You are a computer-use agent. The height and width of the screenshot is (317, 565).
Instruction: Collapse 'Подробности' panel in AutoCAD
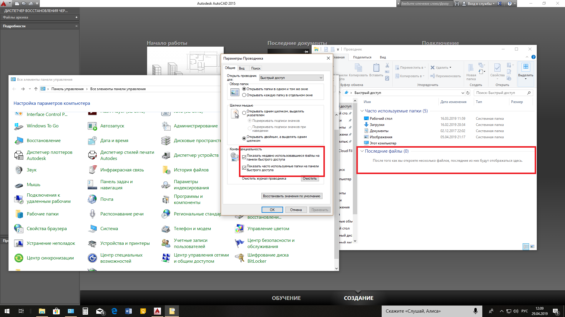pyautogui.click(x=77, y=26)
